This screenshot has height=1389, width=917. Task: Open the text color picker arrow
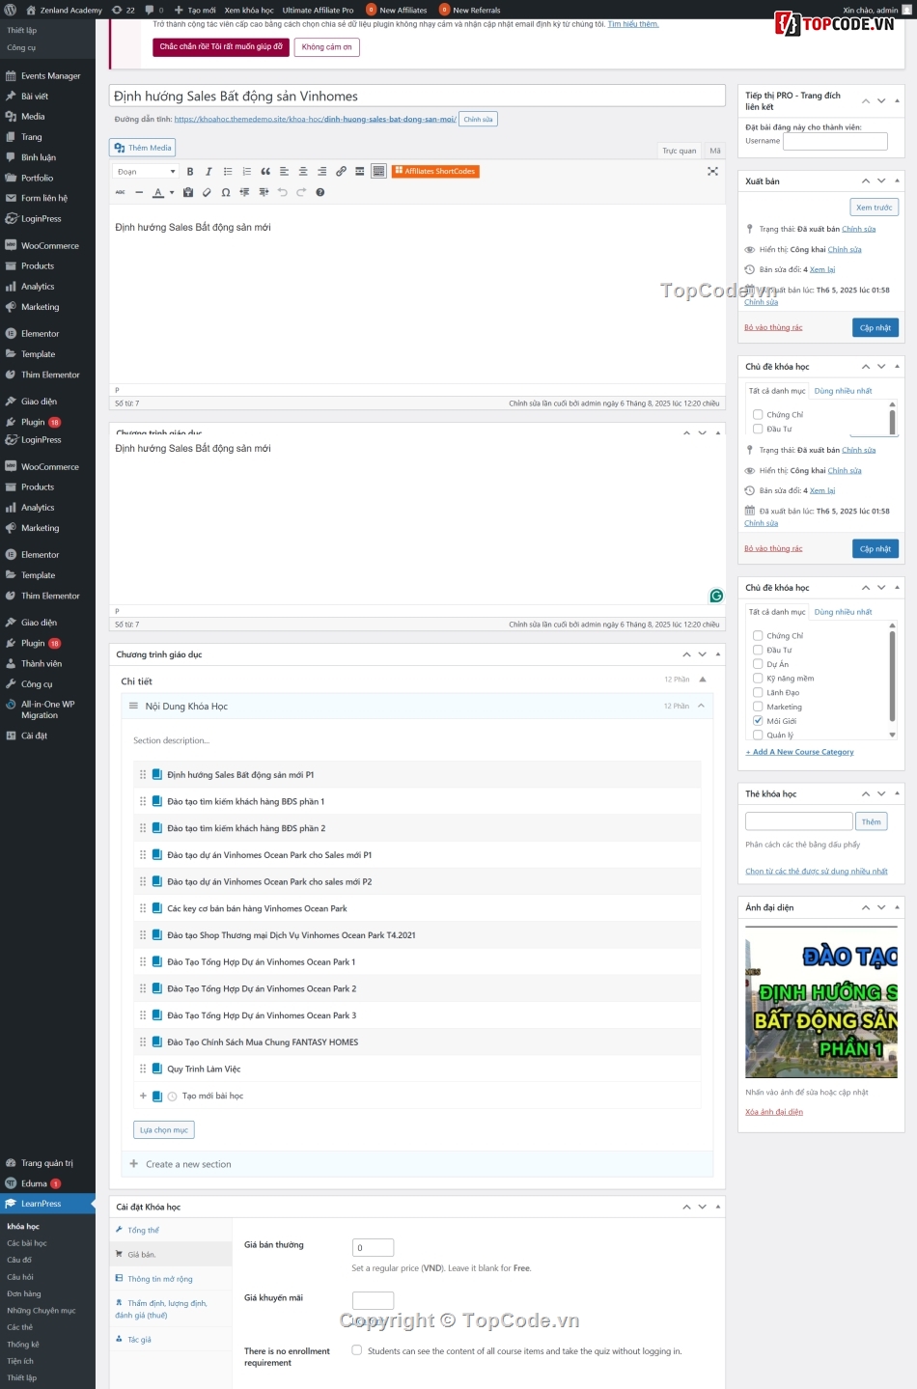coord(172,192)
